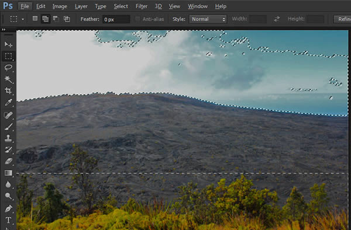Select the Healing Brush tool
Image resolution: width=351 pixels, height=230 pixels.
pyautogui.click(x=8, y=115)
